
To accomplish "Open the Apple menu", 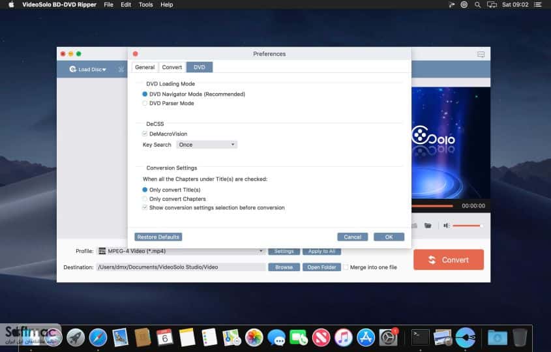I will (x=11, y=5).
